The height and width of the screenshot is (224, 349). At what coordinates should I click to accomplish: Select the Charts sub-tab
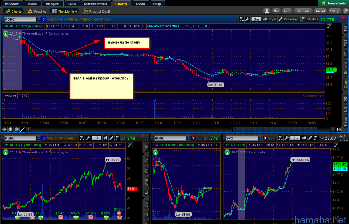coord(13,11)
